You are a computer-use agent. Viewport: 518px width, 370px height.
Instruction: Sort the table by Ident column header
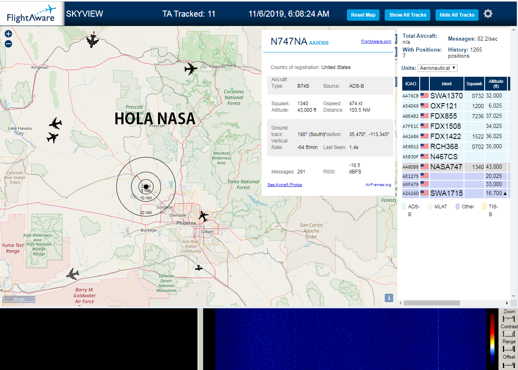(x=446, y=84)
